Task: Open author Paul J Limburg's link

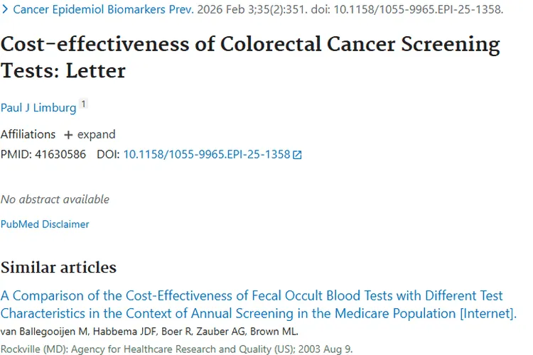Action: 38,108
